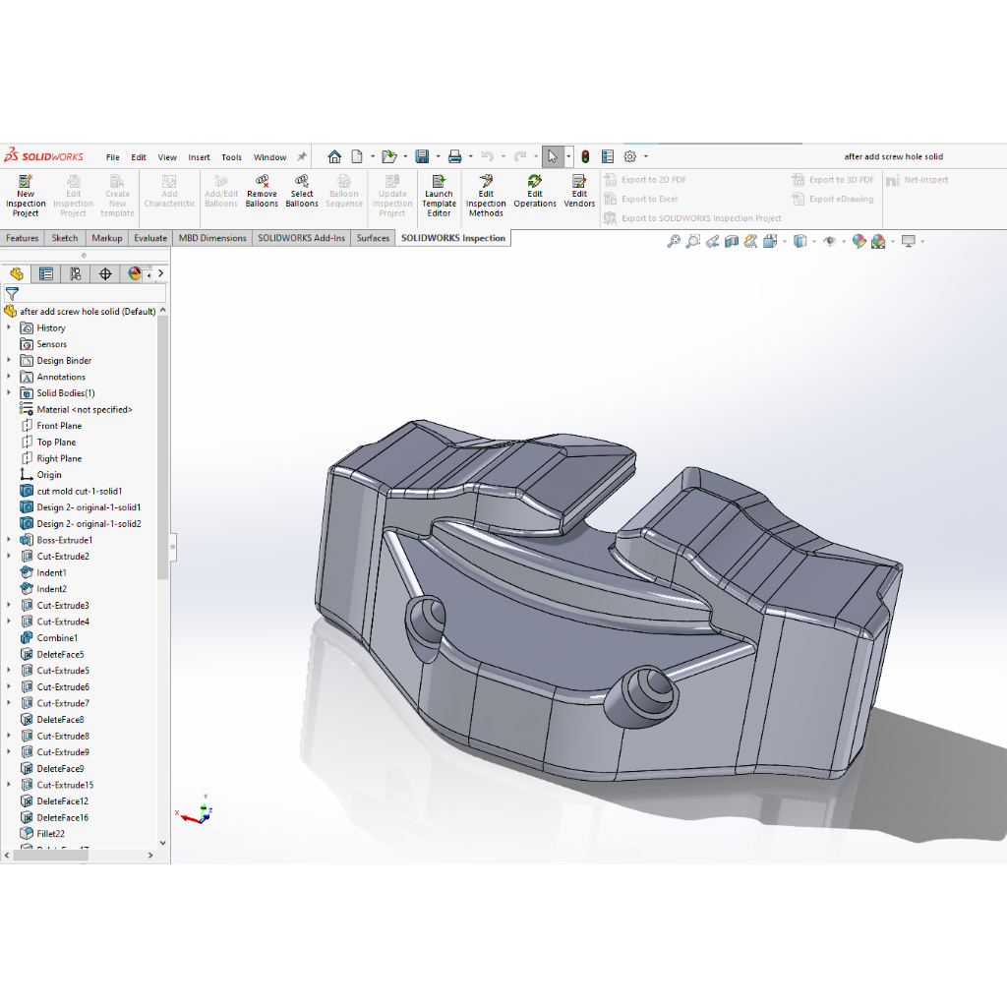Switch to the Surfaces tab
Screen dimensions: 1007x1007
pyautogui.click(x=373, y=238)
